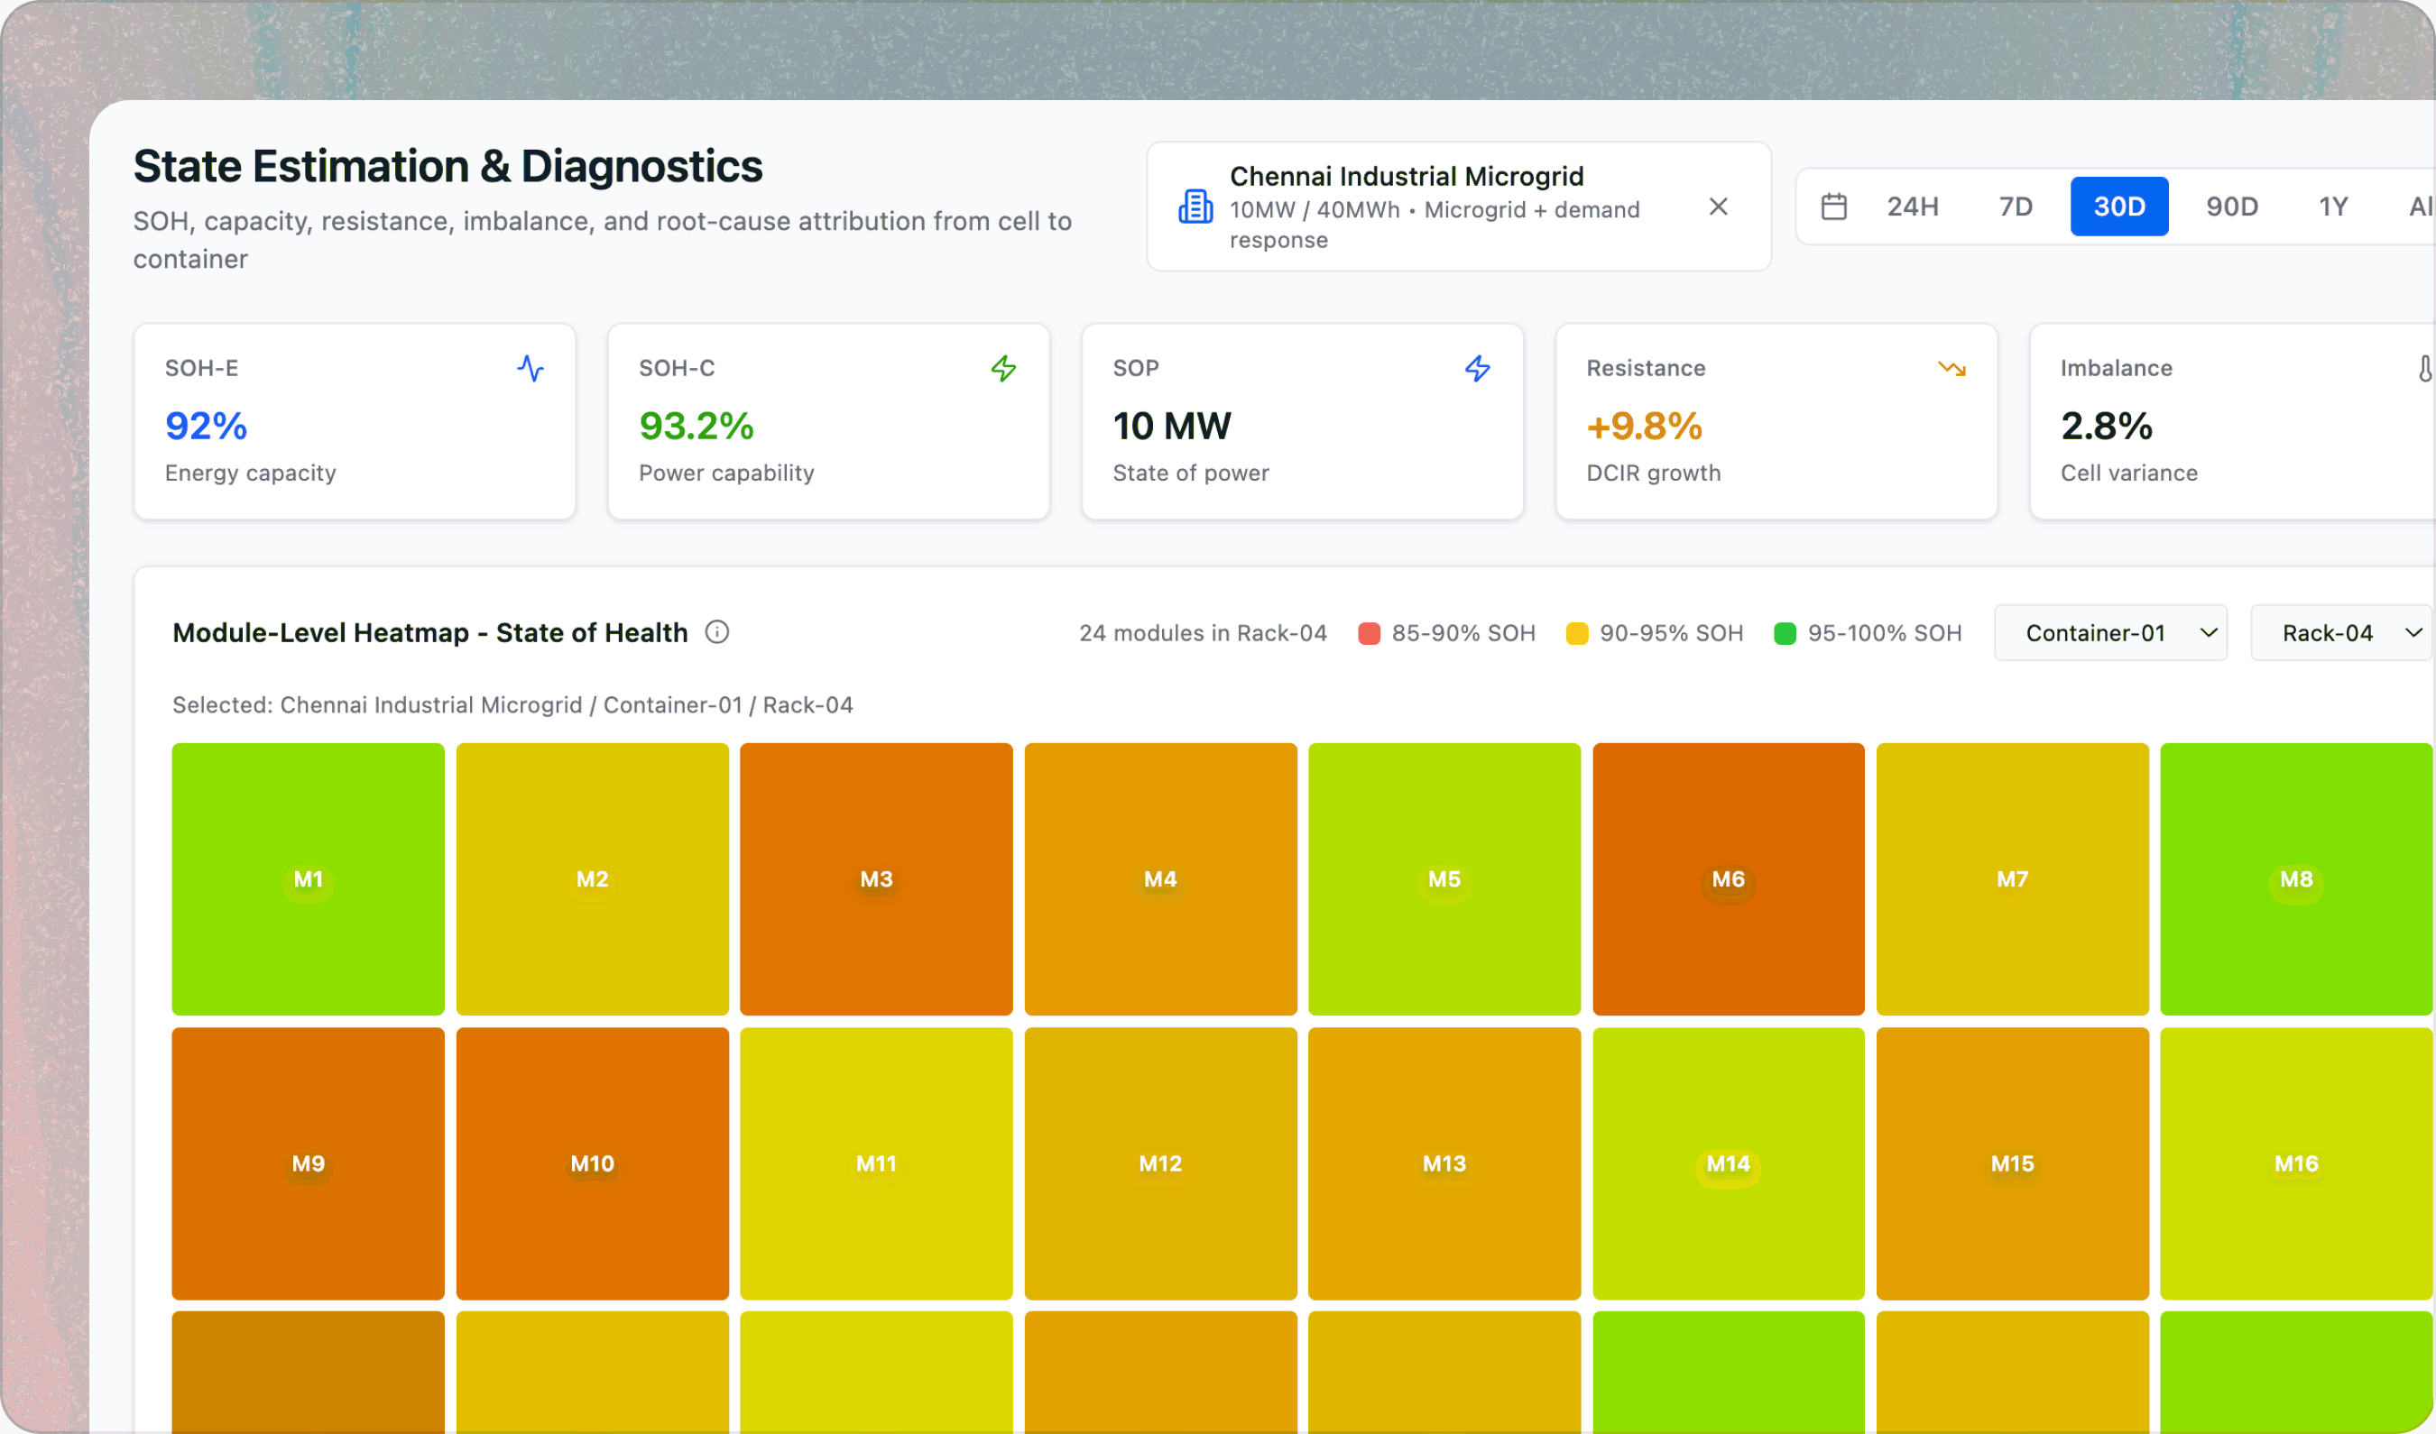This screenshot has width=2436, height=1434.
Task: Open the Container-01 dropdown
Action: pyautogui.click(x=2110, y=633)
